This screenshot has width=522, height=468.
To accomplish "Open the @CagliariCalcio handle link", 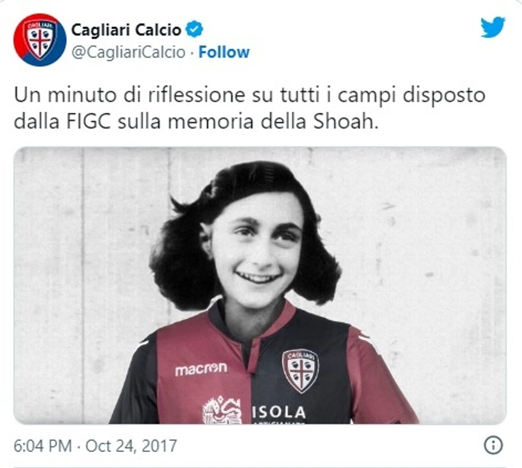I will (x=128, y=52).
